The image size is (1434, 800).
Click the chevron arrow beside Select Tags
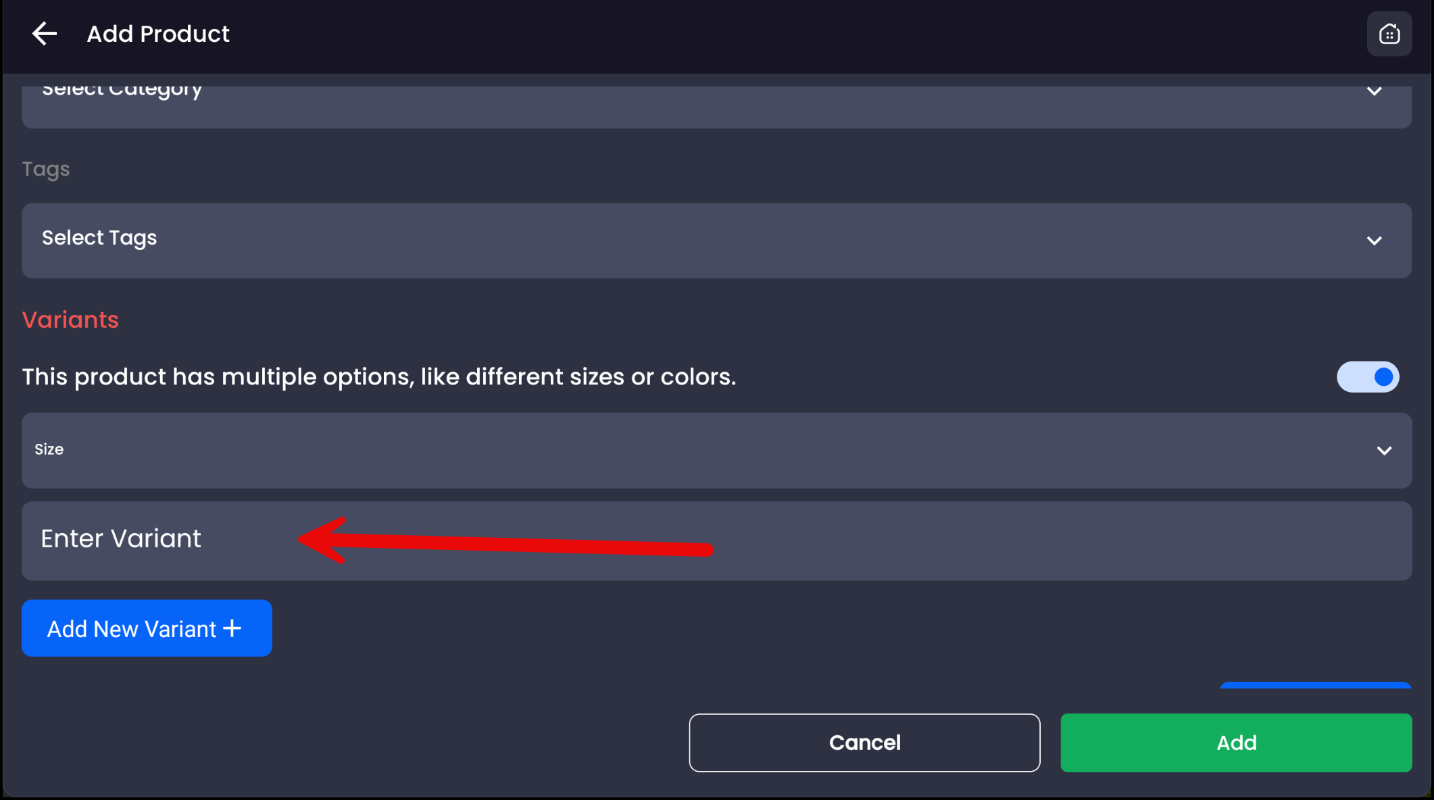click(1374, 241)
